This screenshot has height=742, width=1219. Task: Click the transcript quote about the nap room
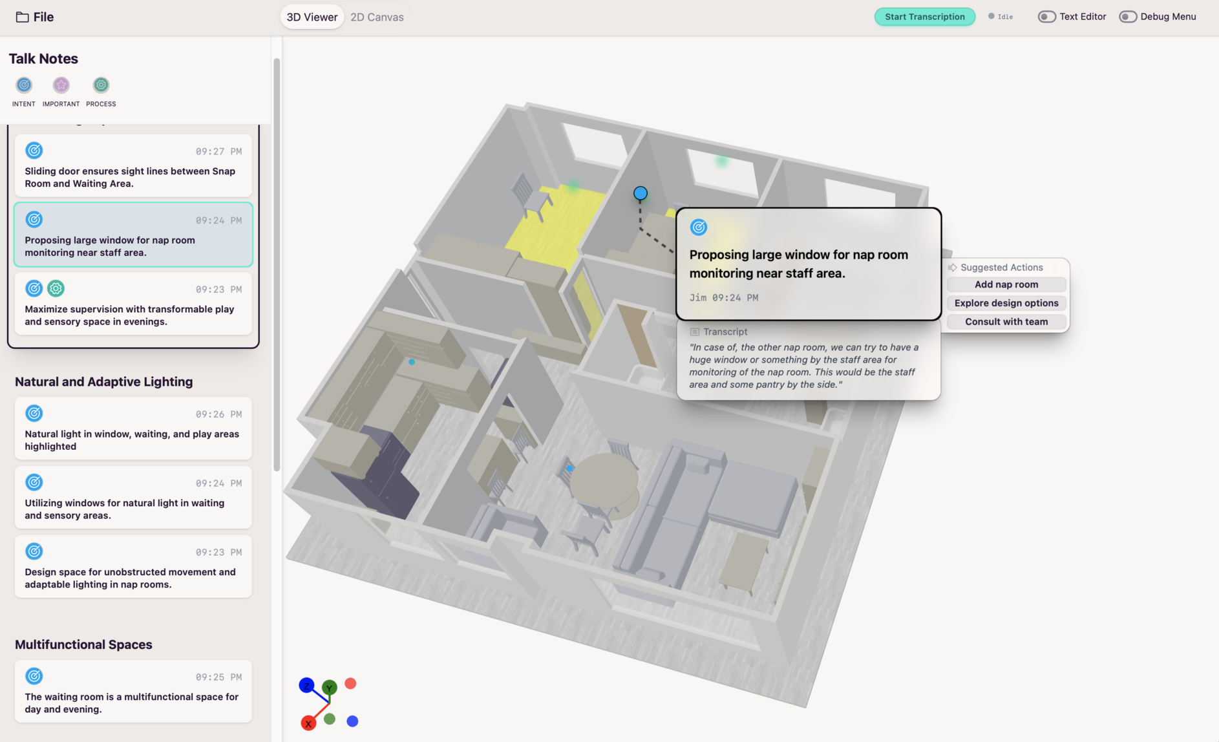[804, 366]
